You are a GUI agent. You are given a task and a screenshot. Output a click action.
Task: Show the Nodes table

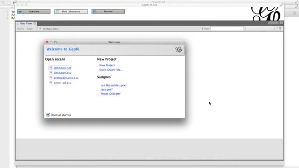coord(21,29)
